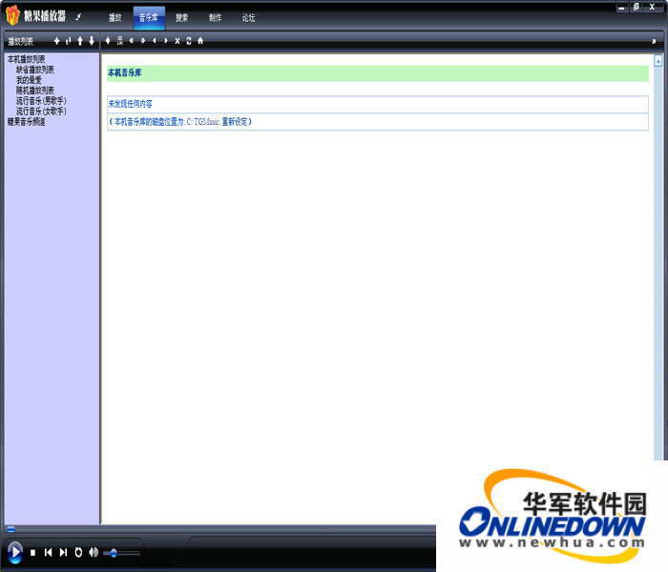Move playlist item up with up arrow
The image size is (668, 572).
pos(80,41)
